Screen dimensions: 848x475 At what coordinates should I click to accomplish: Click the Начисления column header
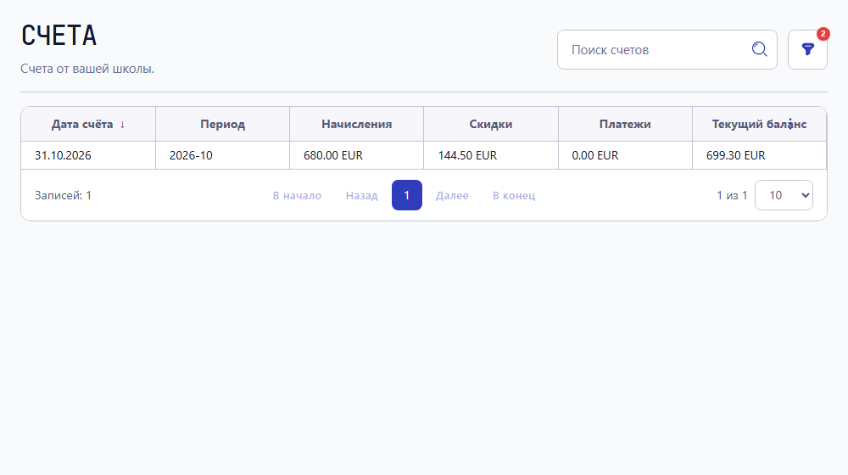pyautogui.click(x=356, y=124)
